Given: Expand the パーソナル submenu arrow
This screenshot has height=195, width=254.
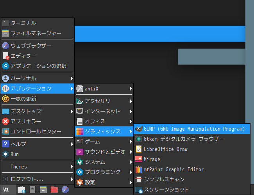Looking at the screenshot, I should 72,78.
